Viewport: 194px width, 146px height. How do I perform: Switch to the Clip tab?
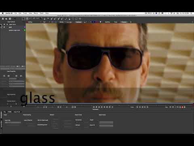(x=5, y=112)
